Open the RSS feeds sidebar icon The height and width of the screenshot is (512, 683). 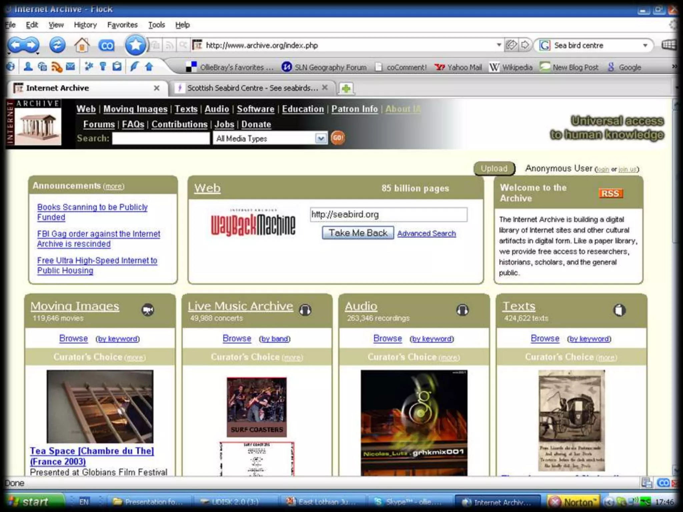coord(56,67)
